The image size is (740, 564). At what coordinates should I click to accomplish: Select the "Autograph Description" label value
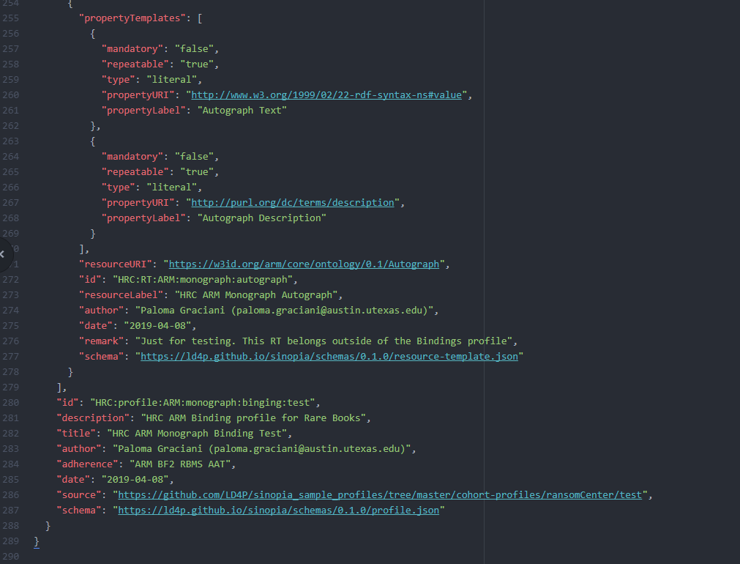coord(261,218)
